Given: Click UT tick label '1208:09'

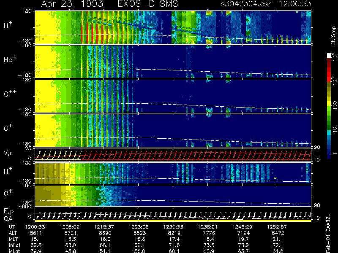Looking at the screenshot, I should click(x=69, y=227).
